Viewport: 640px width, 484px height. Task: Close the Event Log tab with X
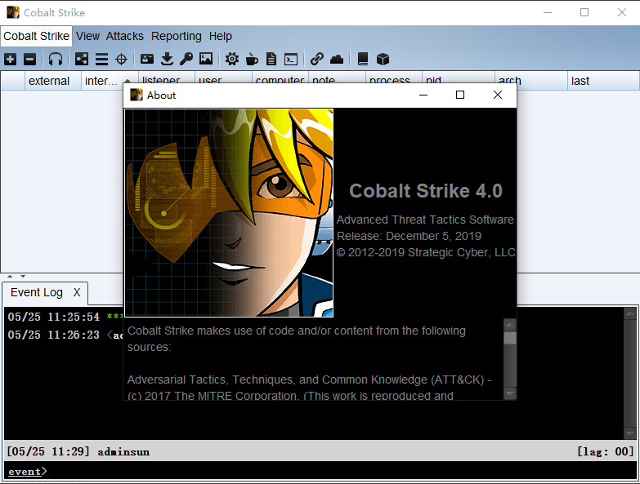(x=77, y=292)
